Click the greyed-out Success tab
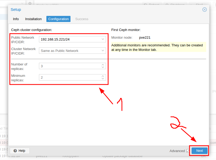The width and height of the screenshot is (216, 160). [x=82, y=19]
